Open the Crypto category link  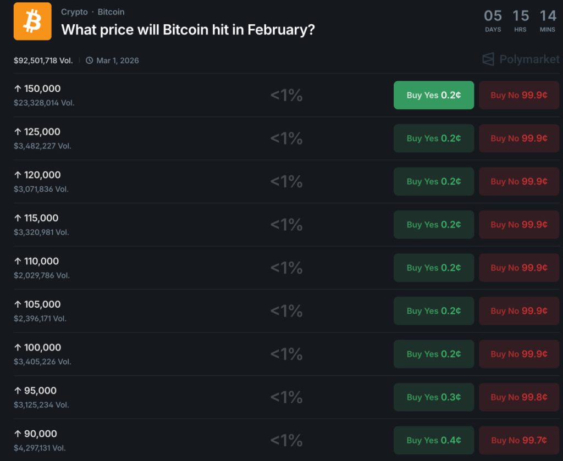pos(74,12)
